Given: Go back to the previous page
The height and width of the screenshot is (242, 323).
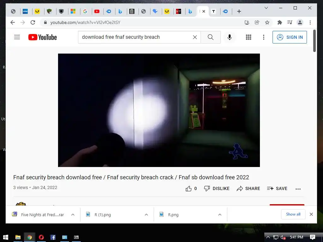Looking at the screenshot, I should 13,22.
